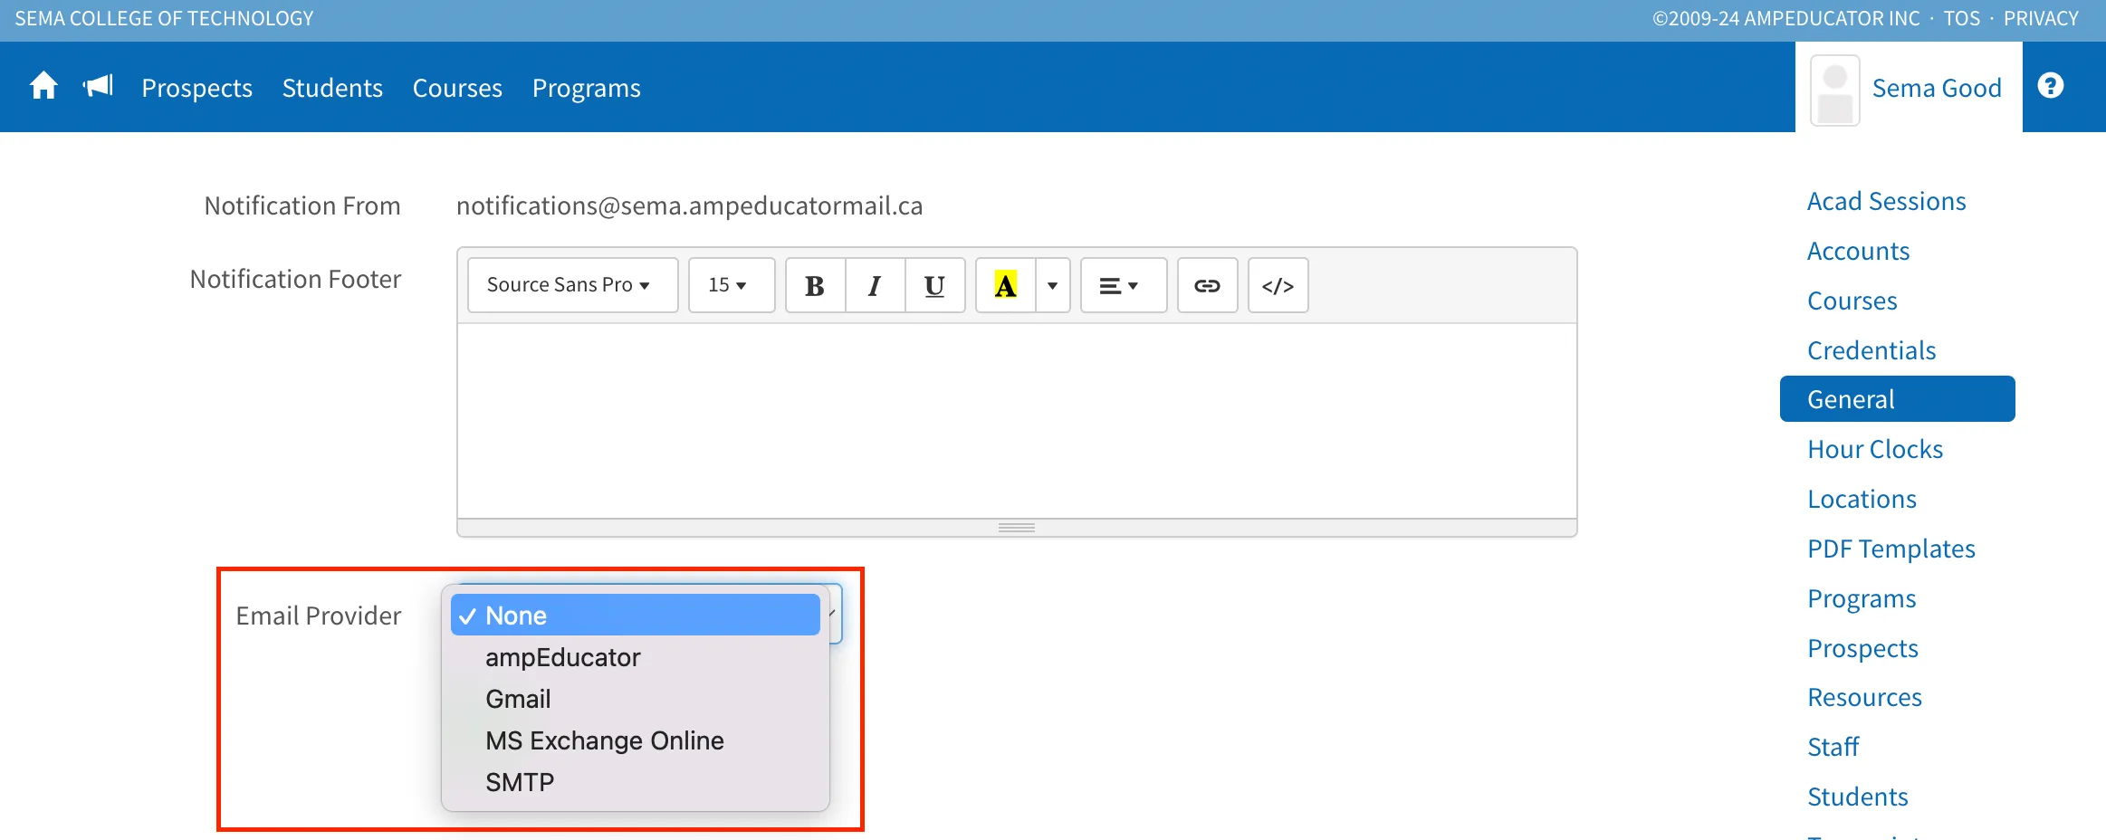2106x840 pixels.
Task: Open Acad Sessions settings
Action: (x=1886, y=201)
